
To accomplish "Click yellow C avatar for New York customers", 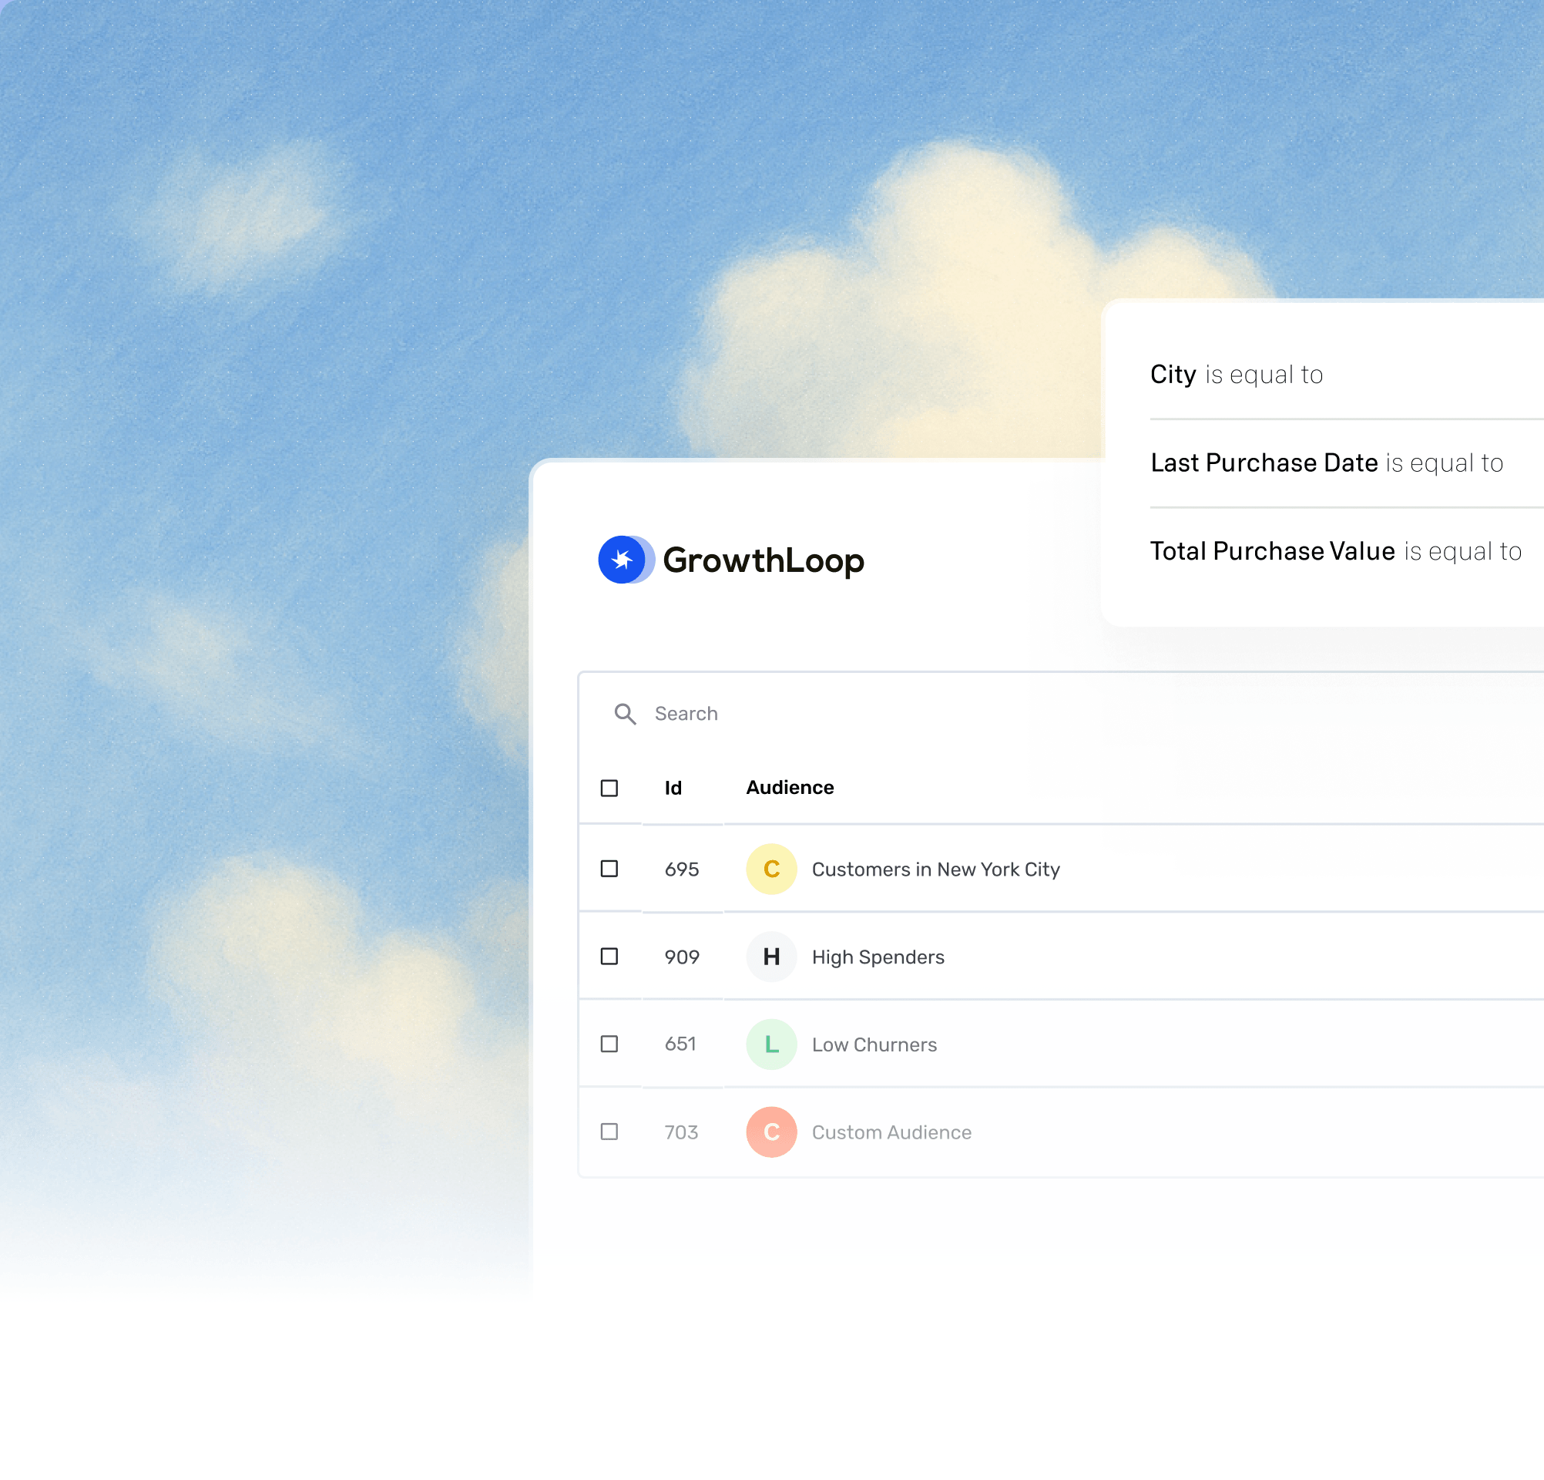I will click(771, 869).
